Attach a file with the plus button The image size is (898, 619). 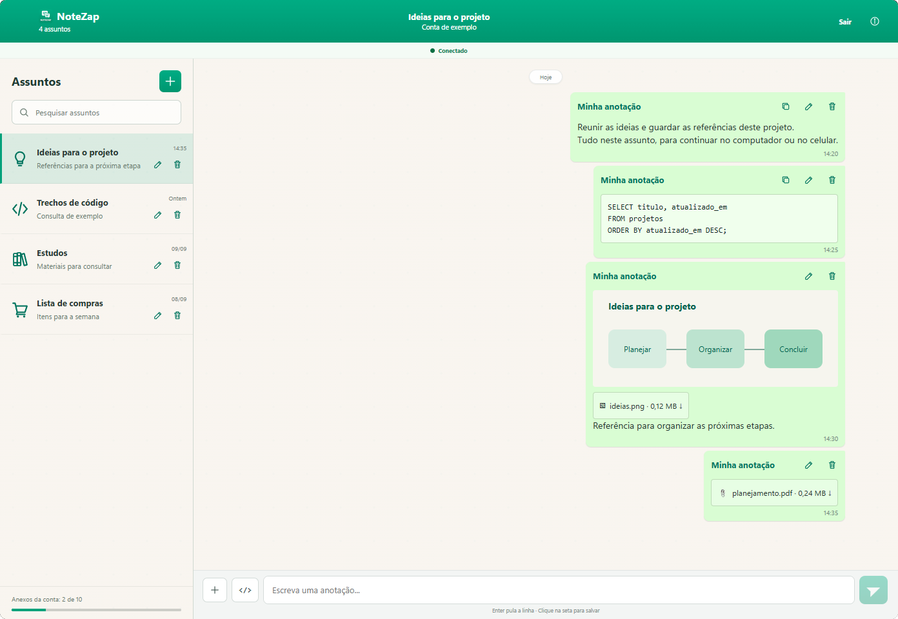tap(215, 590)
